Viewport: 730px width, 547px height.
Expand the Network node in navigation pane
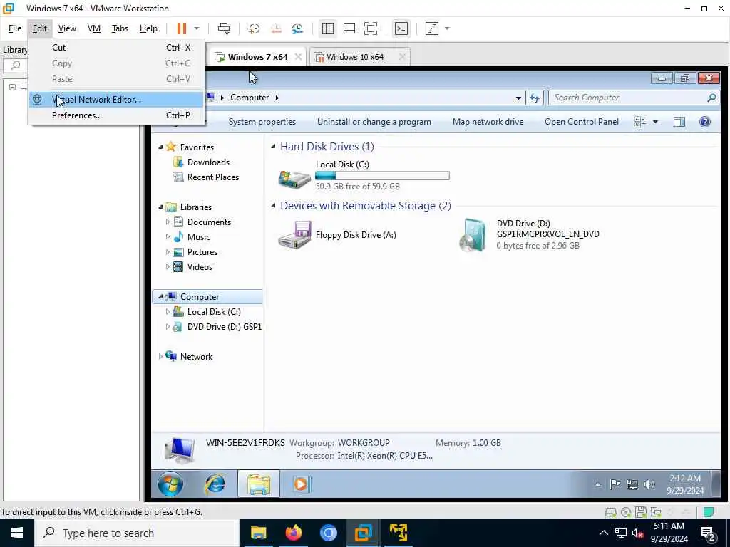[x=160, y=357]
